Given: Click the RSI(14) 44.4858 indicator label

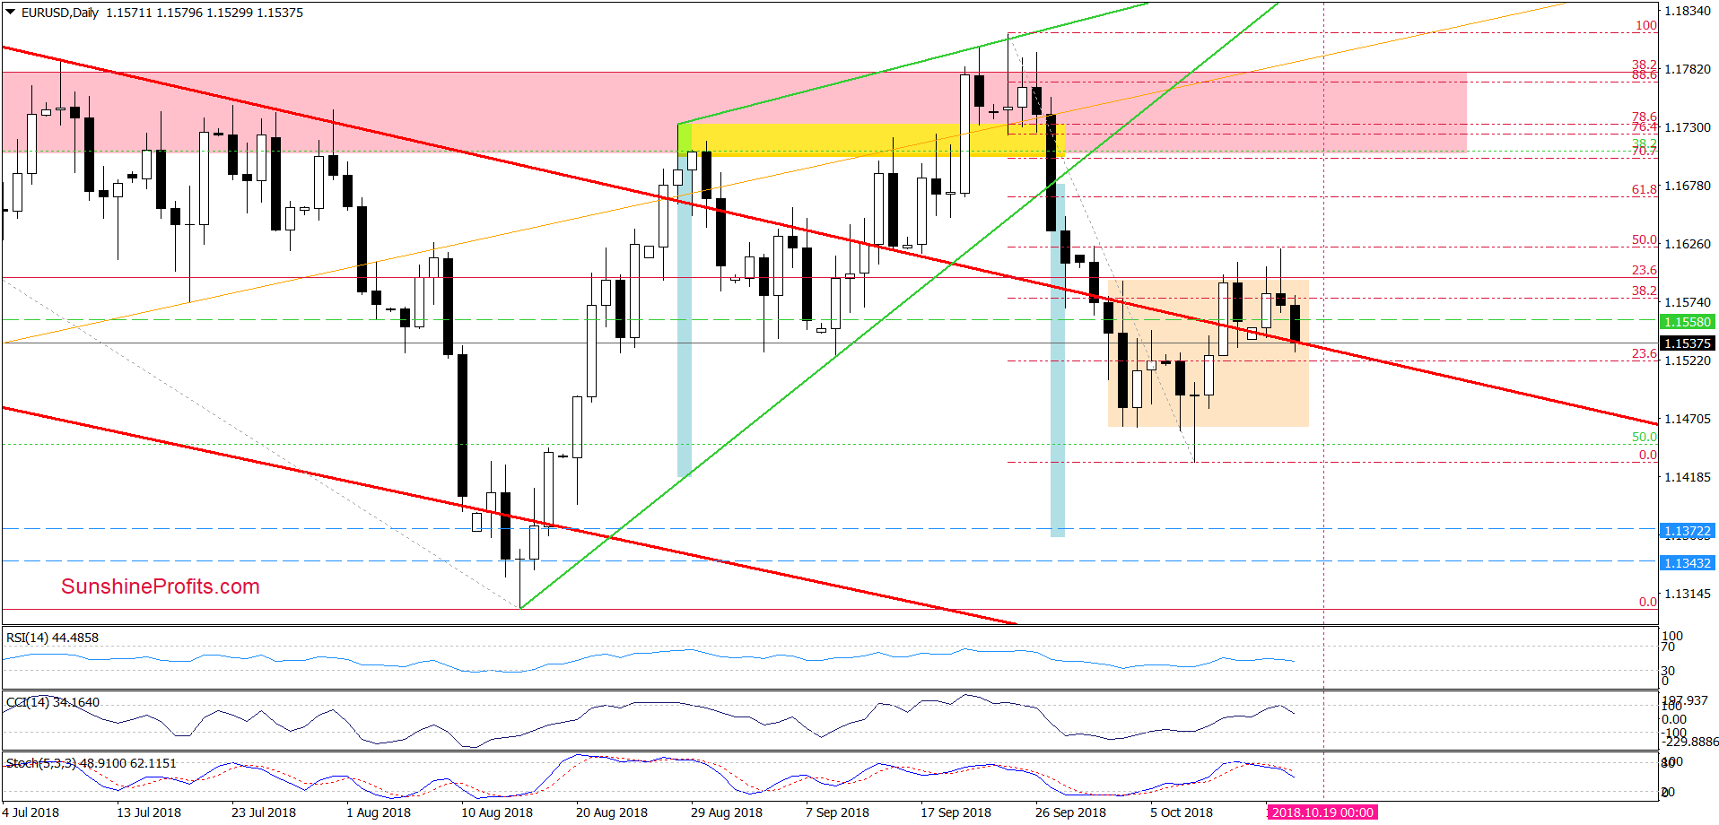Looking at the screenshot, I should pyautogui.click(x=52, y=638).
